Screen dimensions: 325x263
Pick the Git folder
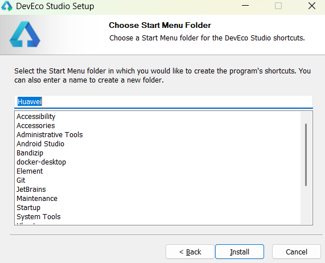(21, 180)
